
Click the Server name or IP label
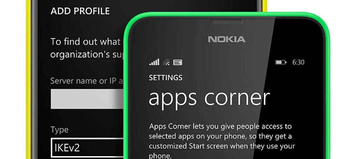coord(87,81)
